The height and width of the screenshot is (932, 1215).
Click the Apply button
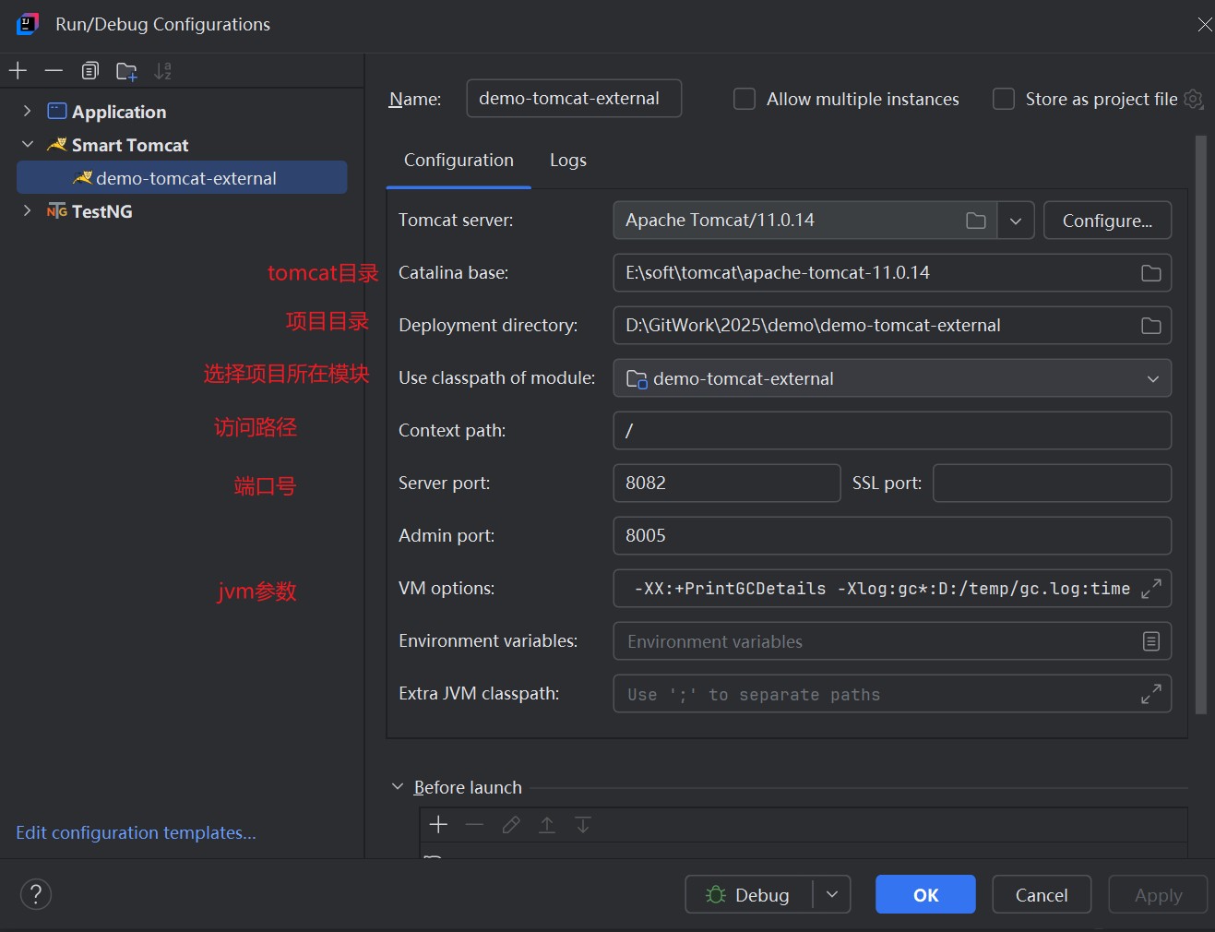(x=1158, y=894)
